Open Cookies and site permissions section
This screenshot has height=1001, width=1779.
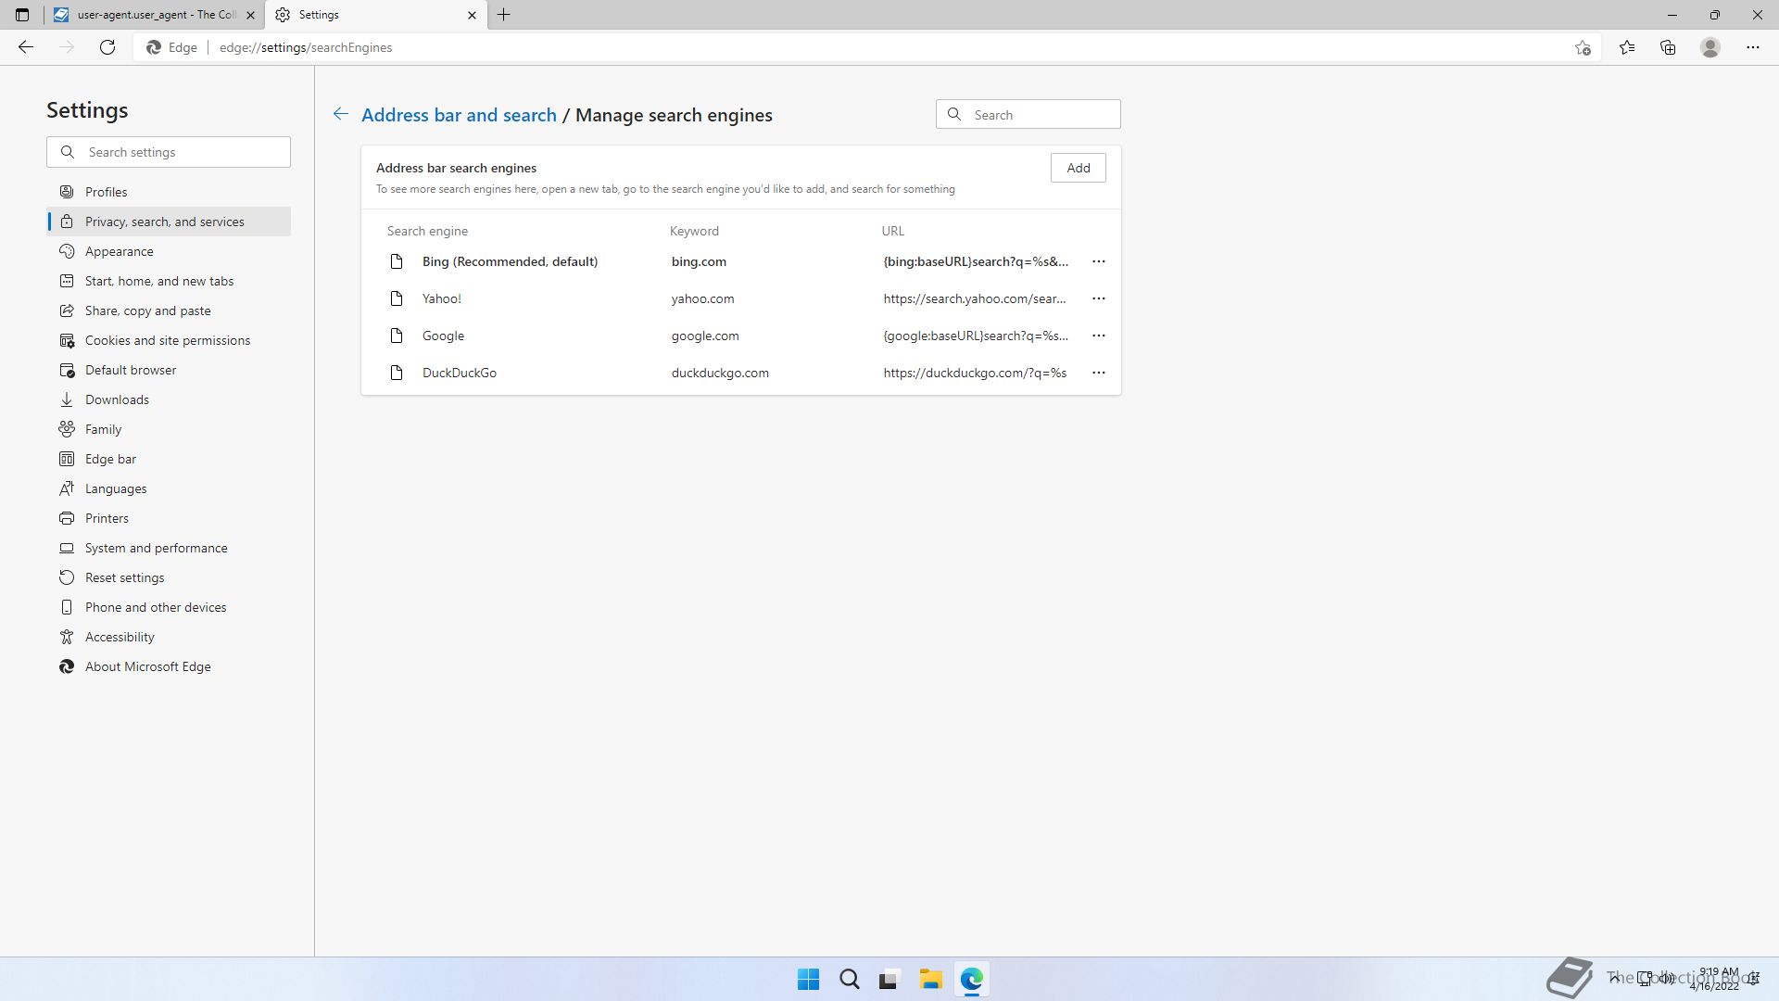[x=168, y=340]
